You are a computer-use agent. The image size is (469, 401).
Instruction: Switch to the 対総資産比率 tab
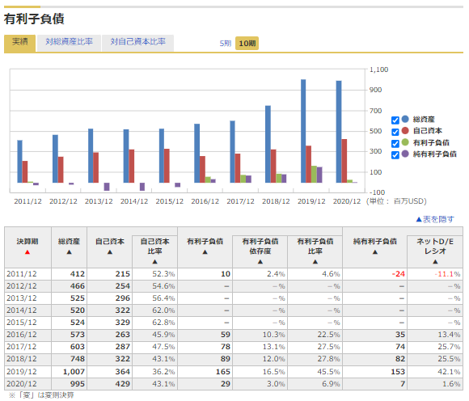(69, 43)
